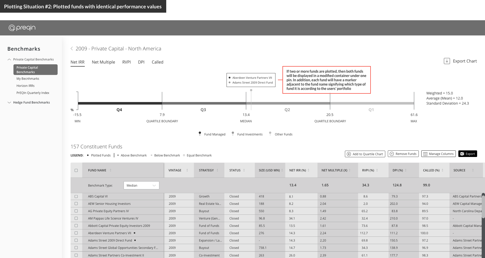Check the Aberdeen Venture Partners VII checkbox
485x258 pixels.
[76, 233]
